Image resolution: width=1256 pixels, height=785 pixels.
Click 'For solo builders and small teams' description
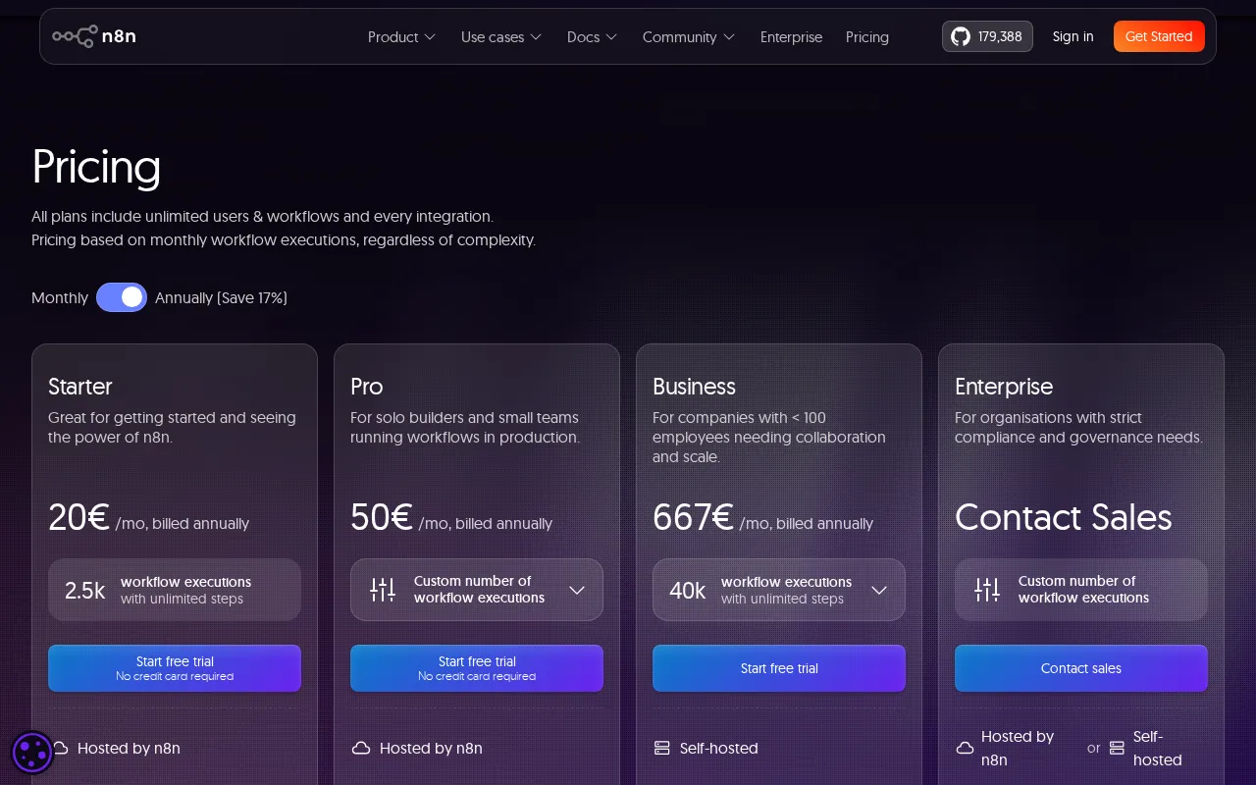click(465, 427)
